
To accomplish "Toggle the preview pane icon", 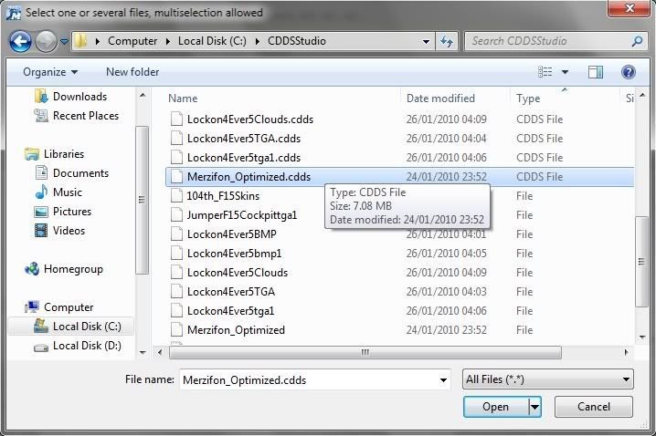I will (x=596, y=72).
